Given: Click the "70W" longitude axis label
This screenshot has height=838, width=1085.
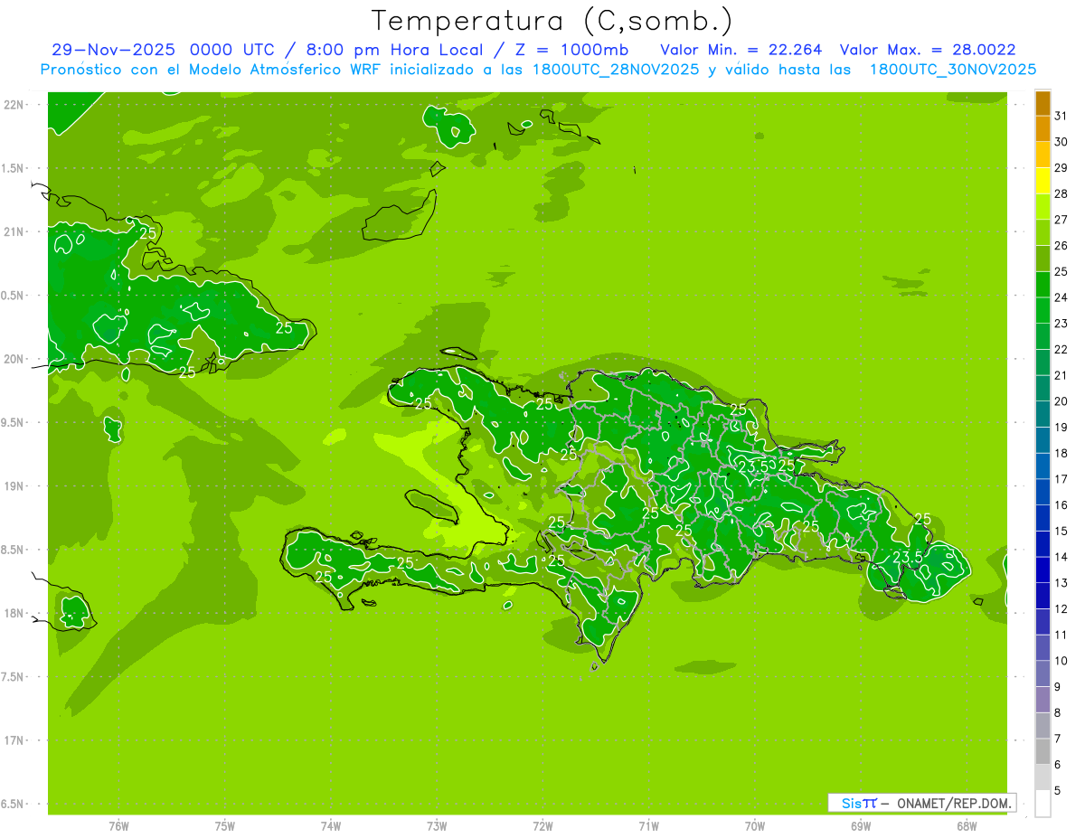Looking at the screenshot, I should point(755,825).
